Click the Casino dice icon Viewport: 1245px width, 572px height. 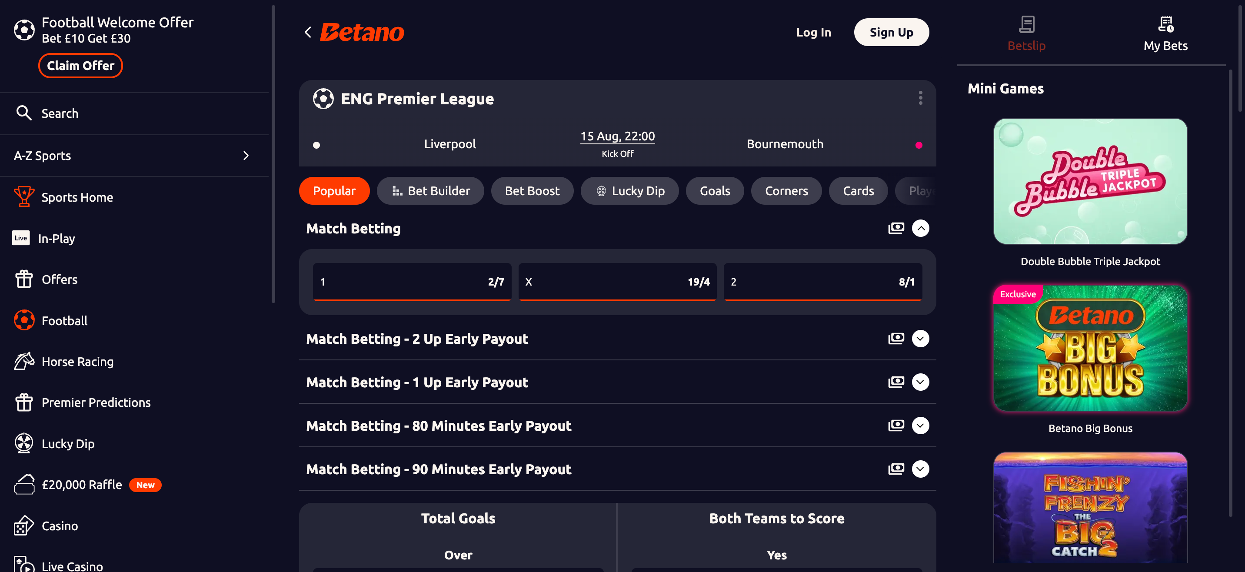(23, 525)
